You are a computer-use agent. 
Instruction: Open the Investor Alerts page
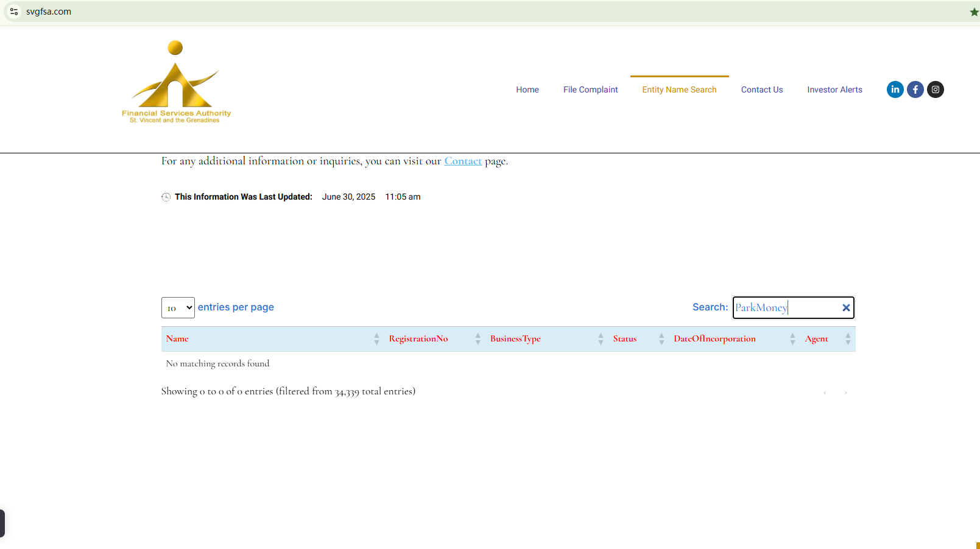pyautogui.click(x=834, y=89)
